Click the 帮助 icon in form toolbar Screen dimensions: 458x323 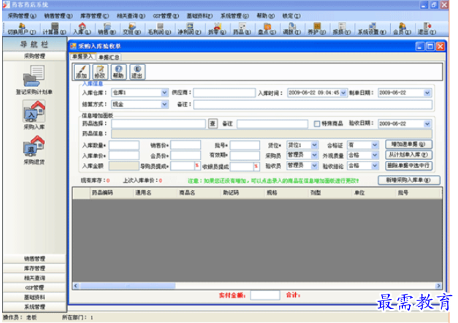coord(118,72)
